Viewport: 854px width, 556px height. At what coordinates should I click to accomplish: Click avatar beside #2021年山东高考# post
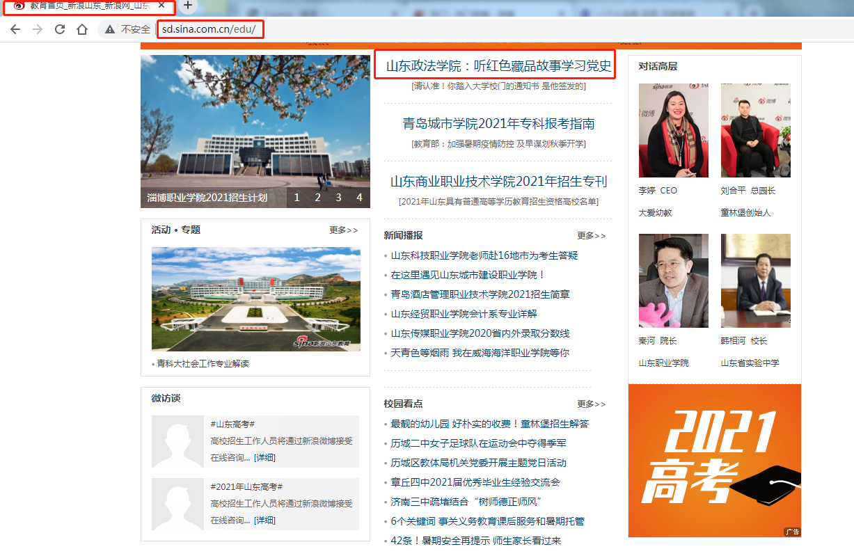(177, 505)
